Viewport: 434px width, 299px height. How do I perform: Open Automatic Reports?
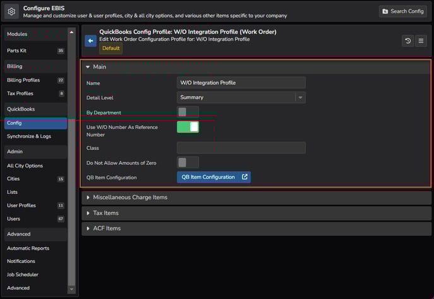coord(35,248)
